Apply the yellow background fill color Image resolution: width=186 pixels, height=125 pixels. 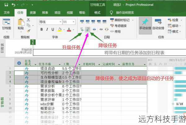60,29
